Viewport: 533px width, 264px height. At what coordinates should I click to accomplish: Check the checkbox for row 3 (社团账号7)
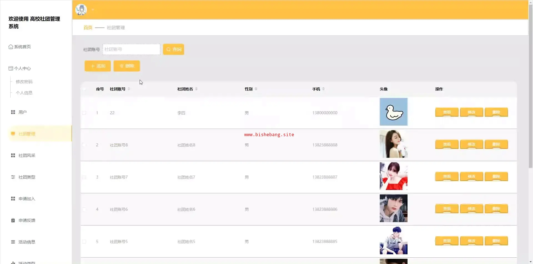pos(84,177)
